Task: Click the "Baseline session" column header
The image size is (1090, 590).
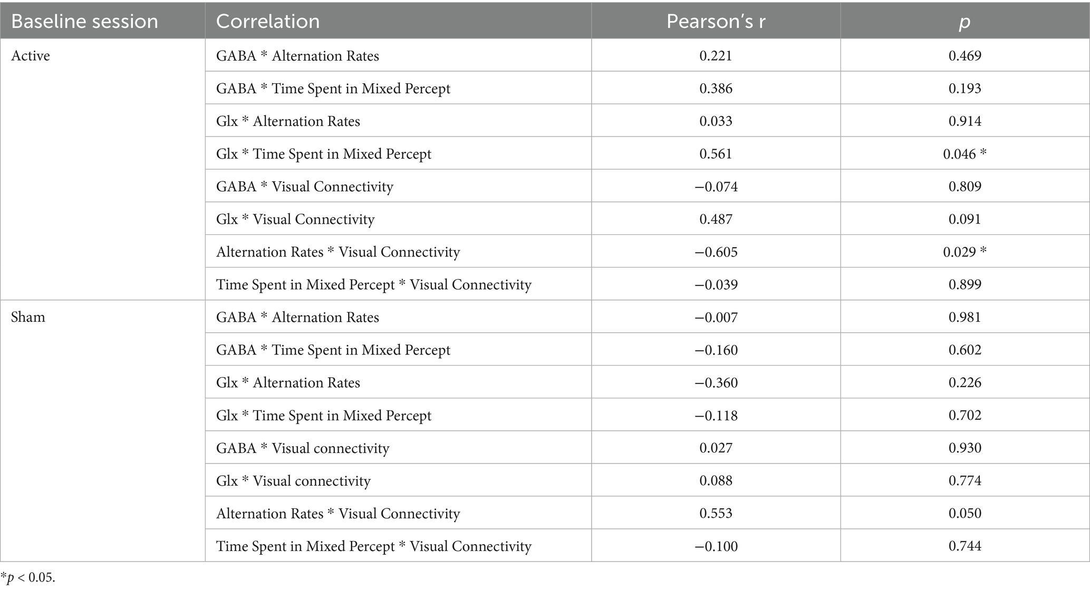Action: point(84,22)
